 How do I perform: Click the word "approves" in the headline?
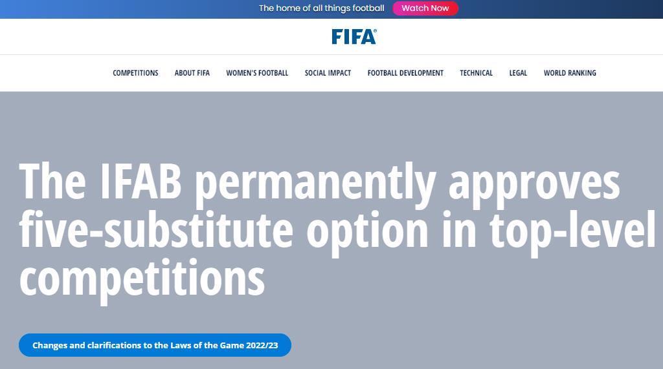pos(534,187)
